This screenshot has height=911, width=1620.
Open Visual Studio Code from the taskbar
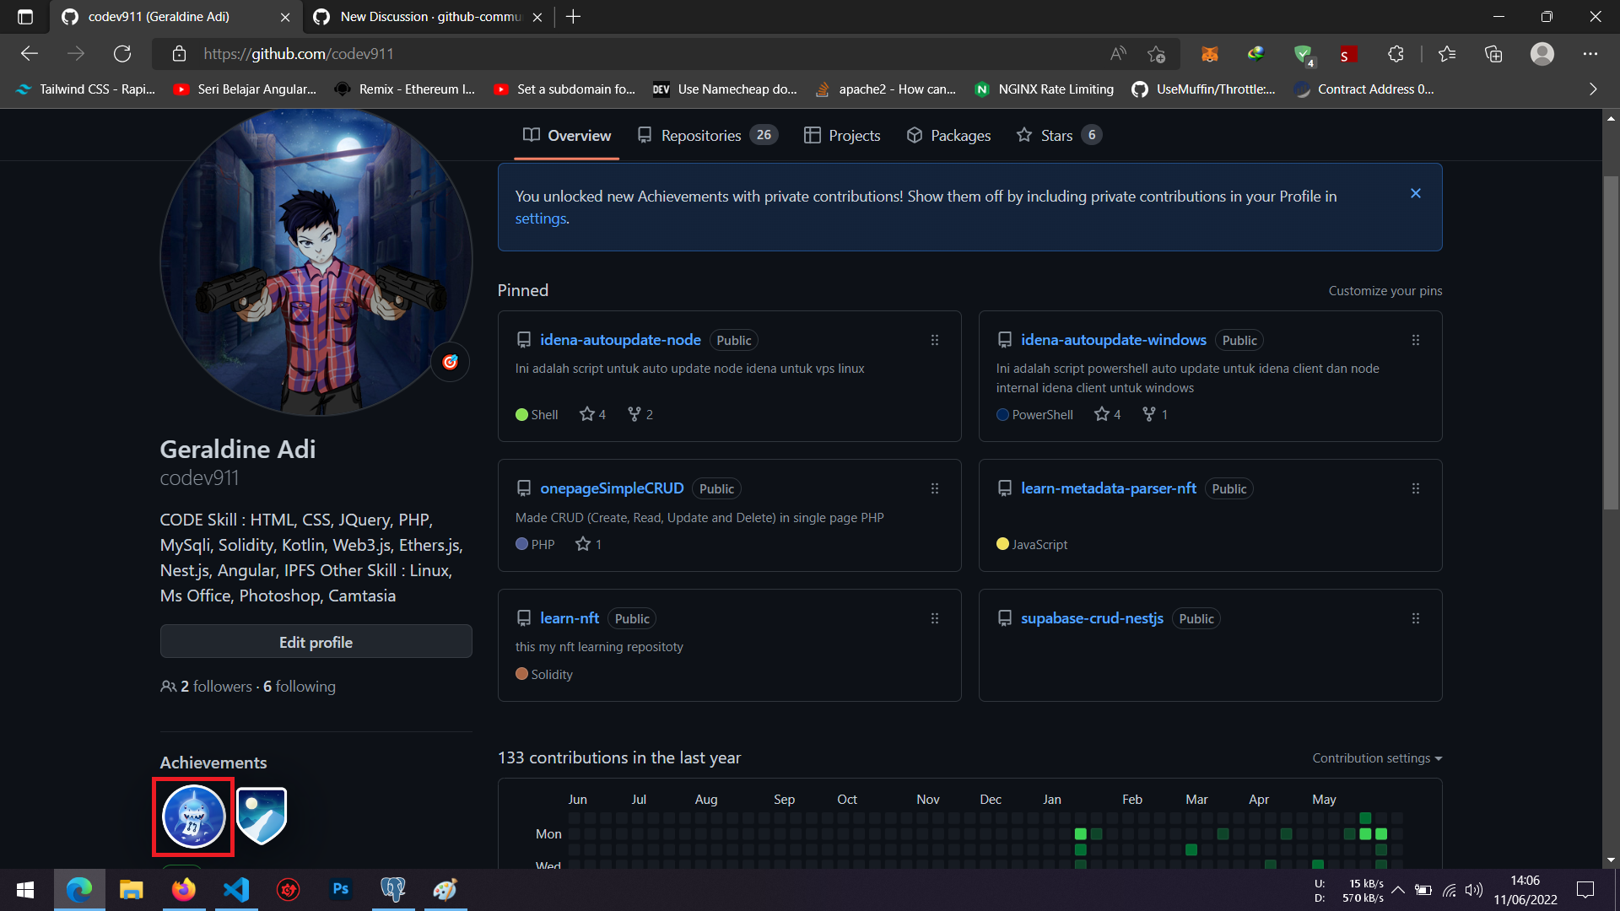236,890
